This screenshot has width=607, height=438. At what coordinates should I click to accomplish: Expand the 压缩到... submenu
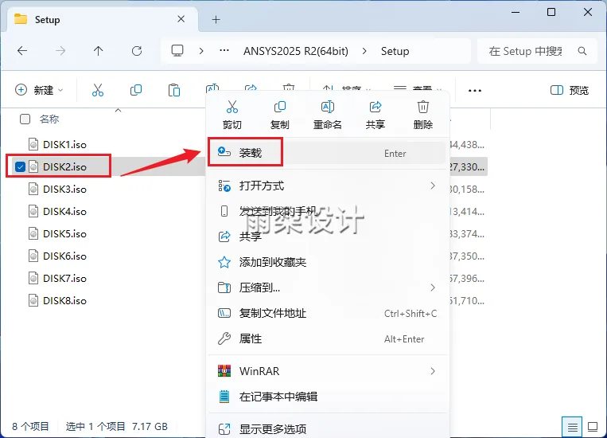coord(433,287)
